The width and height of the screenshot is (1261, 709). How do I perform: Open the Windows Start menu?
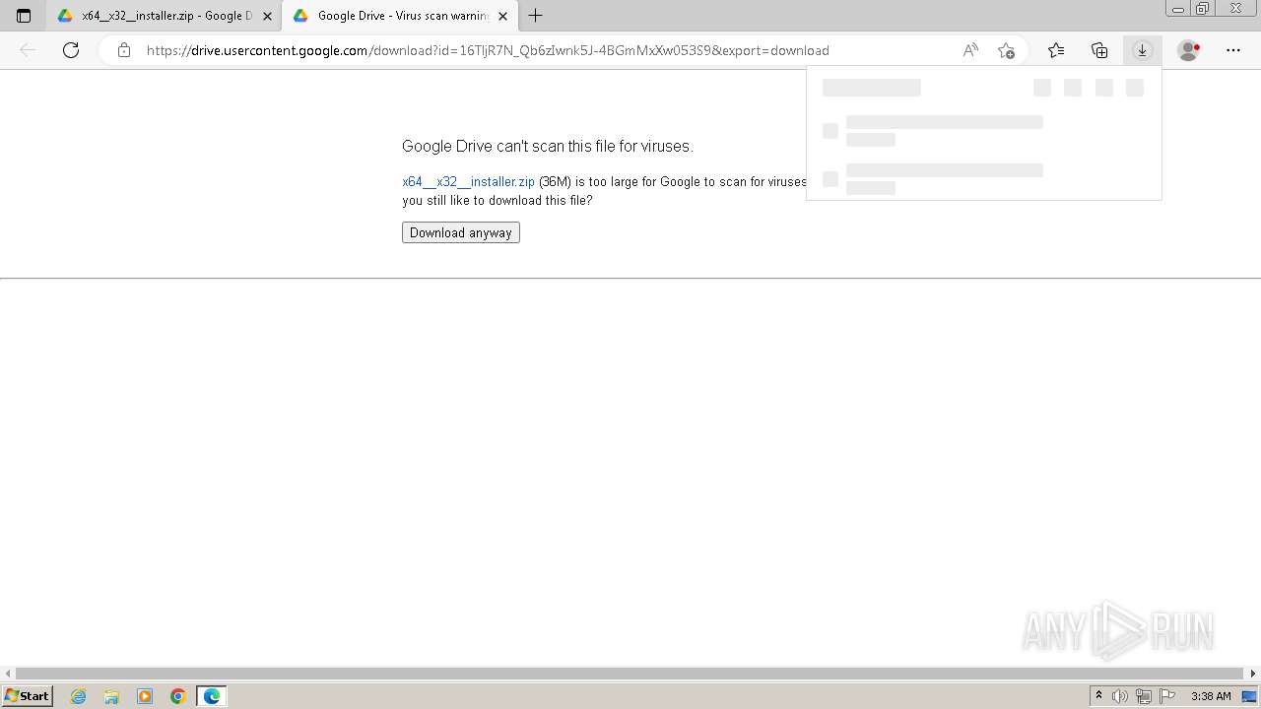point(27,696)
